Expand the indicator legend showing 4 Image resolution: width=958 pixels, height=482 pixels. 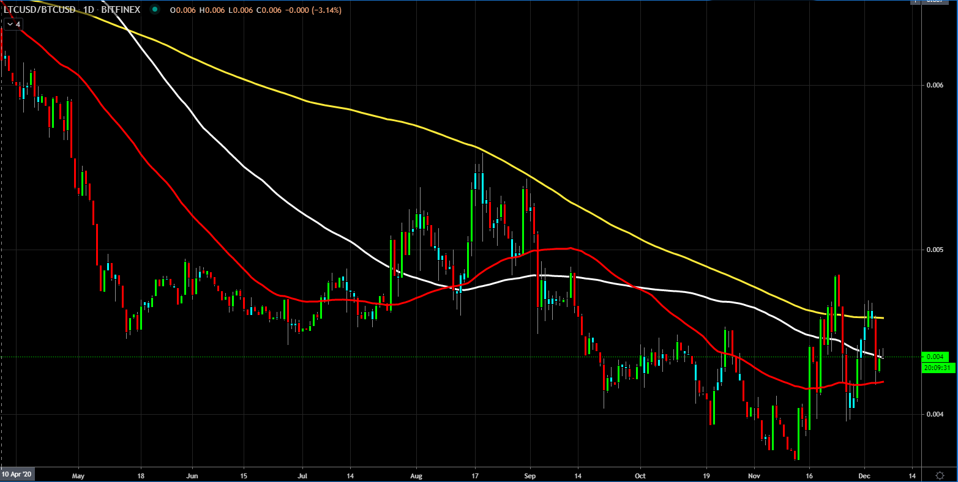pyautogui.click(x=14, y=24)
